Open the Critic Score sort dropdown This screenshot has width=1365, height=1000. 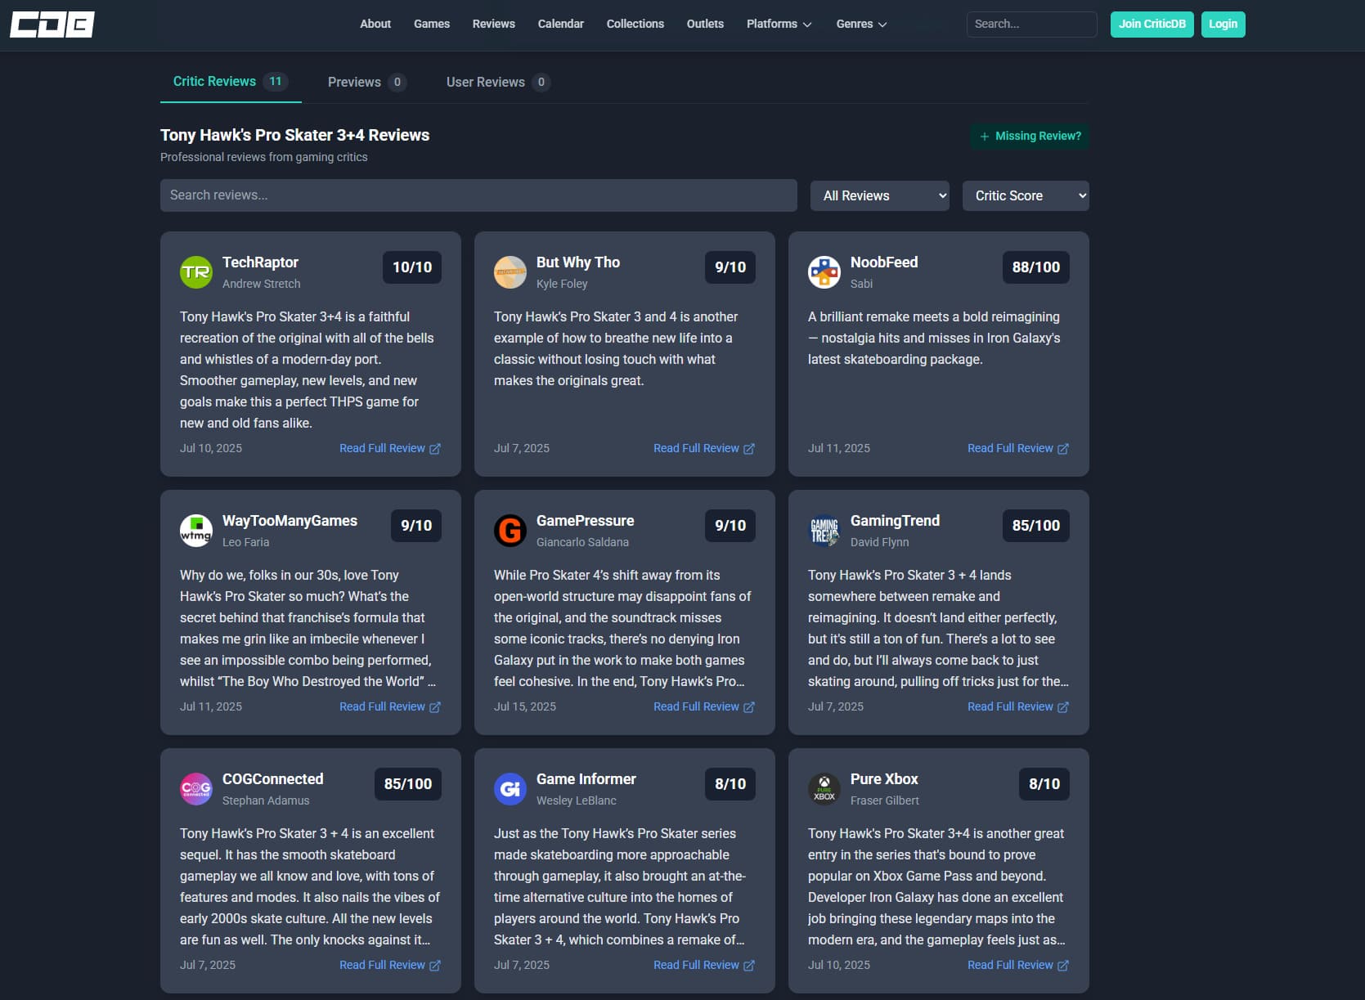[x=1026, y=195]
